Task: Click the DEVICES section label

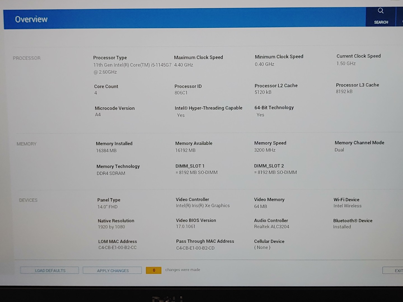Action: (28, 200)
